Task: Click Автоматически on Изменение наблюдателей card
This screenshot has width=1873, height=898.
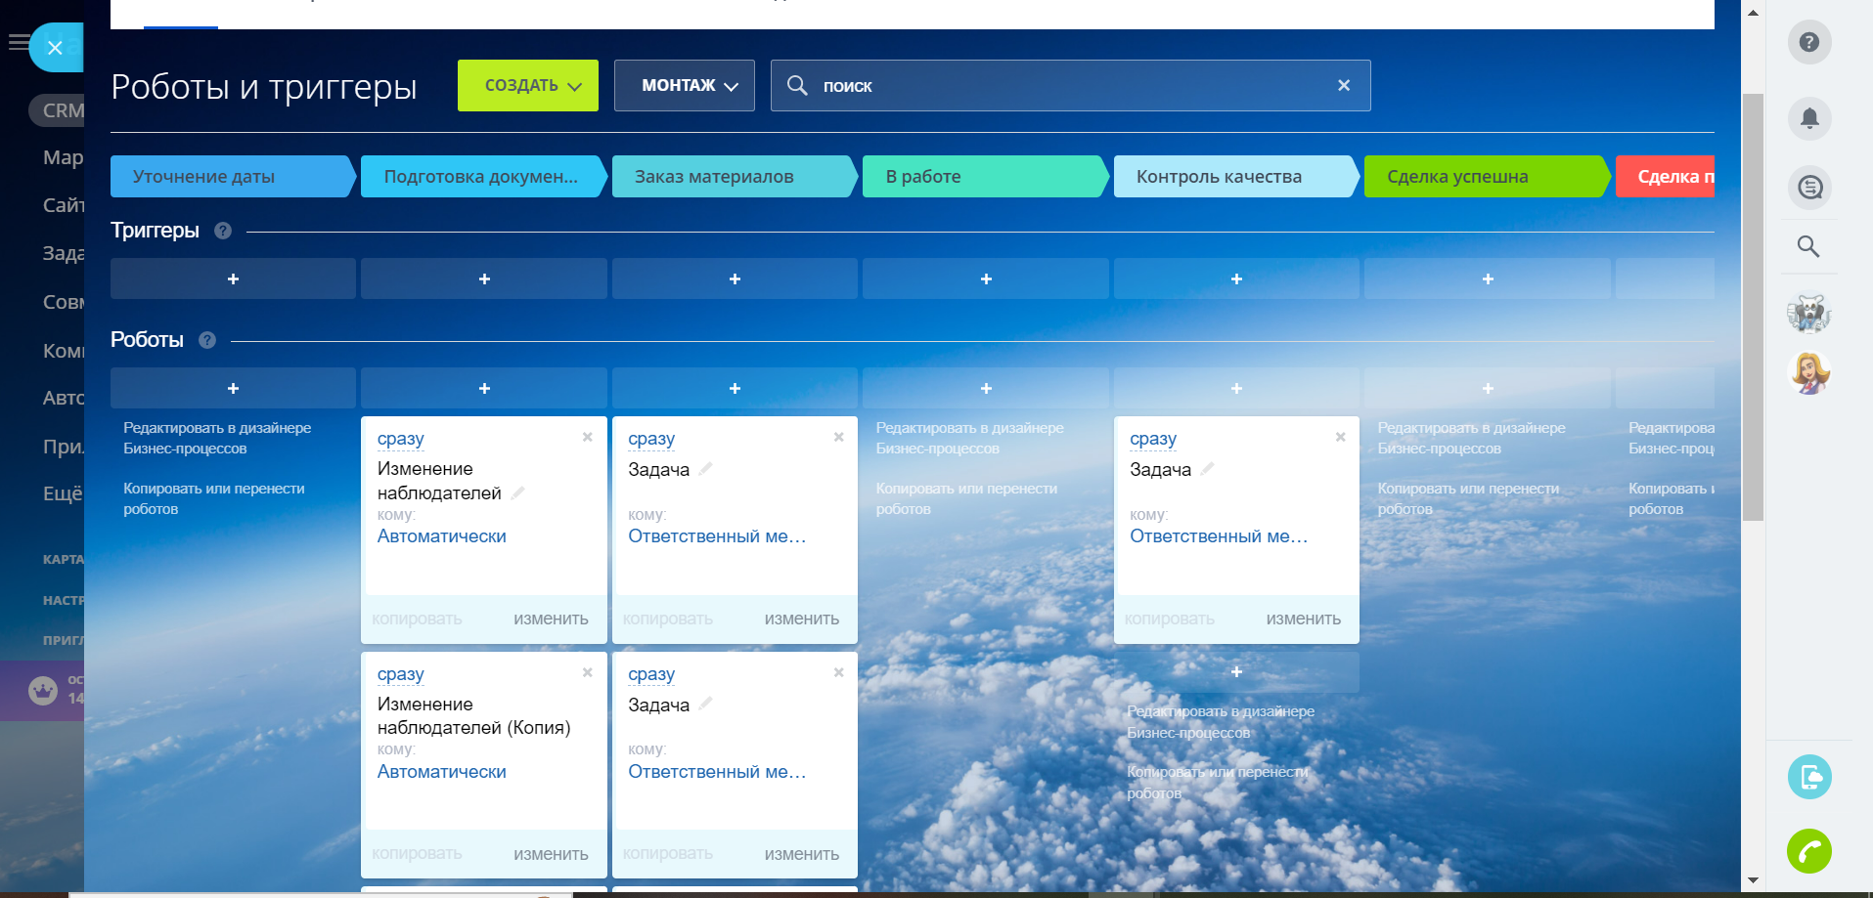Action: (442, 536)
